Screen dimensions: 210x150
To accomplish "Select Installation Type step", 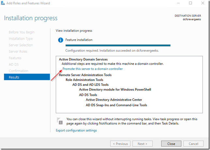I will 21,39.
